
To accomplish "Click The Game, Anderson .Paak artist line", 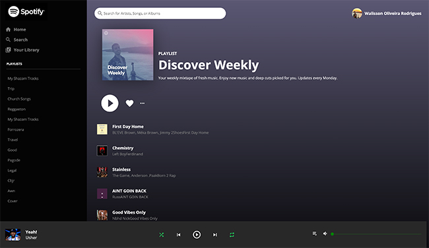I will tap(144, 175).
